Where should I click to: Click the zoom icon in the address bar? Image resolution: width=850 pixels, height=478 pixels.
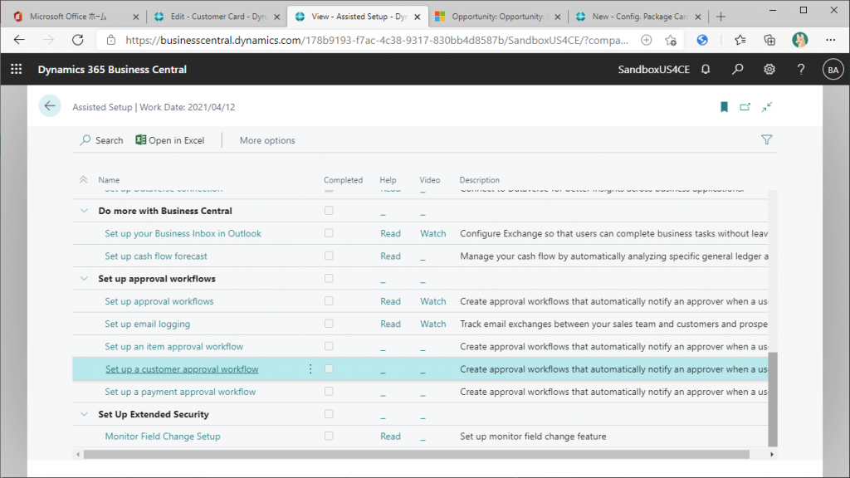pyautogui.click(x=646, y=40)
